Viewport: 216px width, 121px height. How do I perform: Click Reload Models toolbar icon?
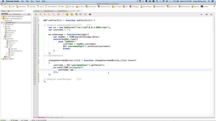(146, 7)
